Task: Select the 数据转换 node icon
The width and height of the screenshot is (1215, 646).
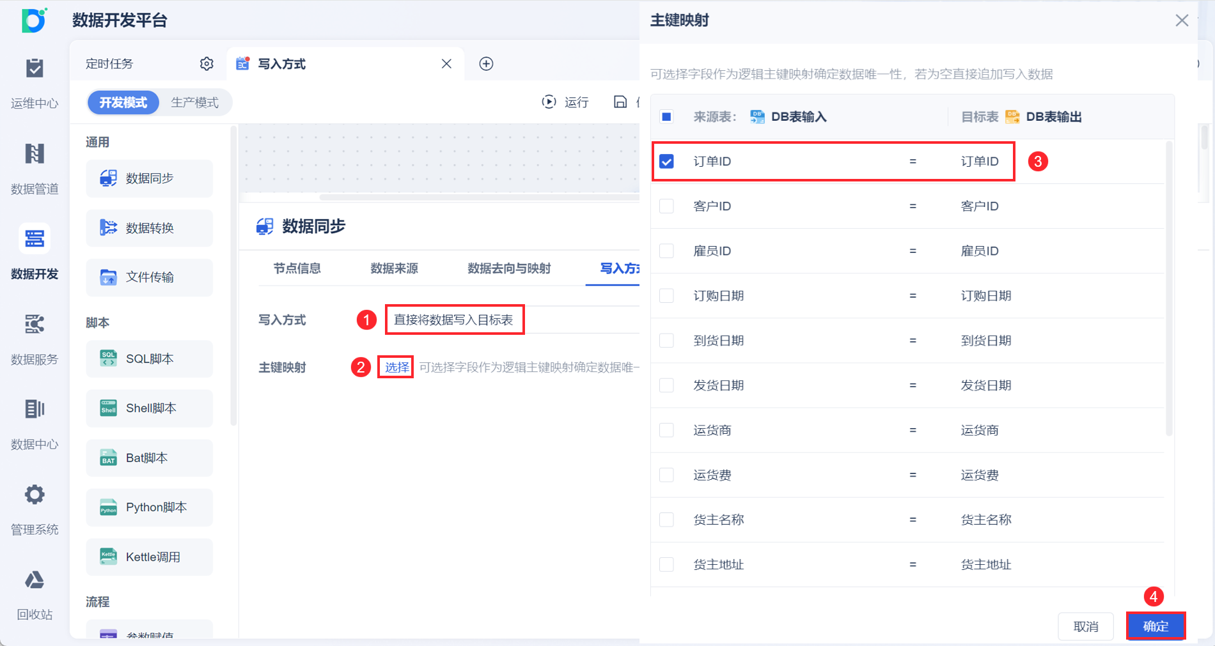Action: pos(109,227)
